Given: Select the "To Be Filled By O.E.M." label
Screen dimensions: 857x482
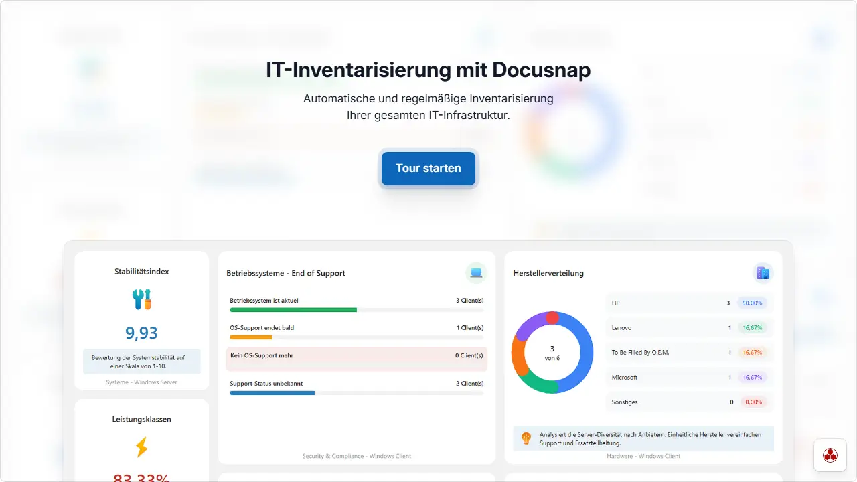Looking at the screenshot, I should pos(640,353).
